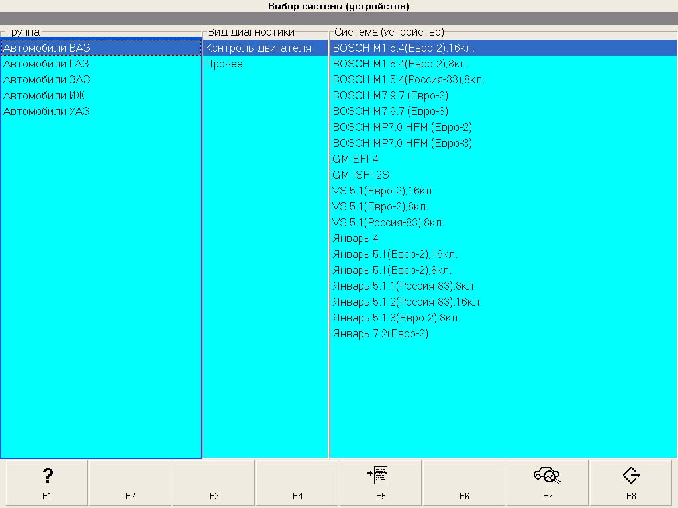Viewport: 678px width, 508px height.
Task: Click the F7 car search icon button
Action: 548,483
